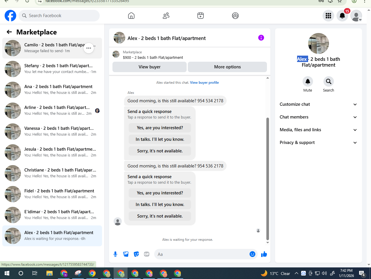Open notifications bell with 15 badge
Screen dimensions: 371x279
point(342,16)
